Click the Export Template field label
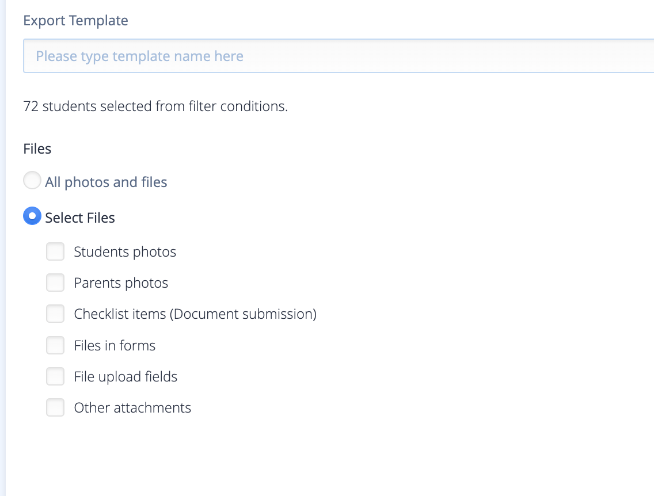654x496 pixels. (x=75, y=20)
